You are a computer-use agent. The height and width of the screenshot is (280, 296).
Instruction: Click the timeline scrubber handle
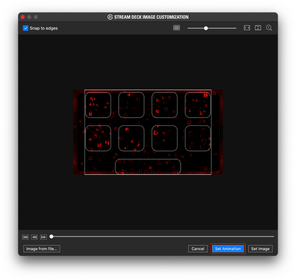coord(51,237)
